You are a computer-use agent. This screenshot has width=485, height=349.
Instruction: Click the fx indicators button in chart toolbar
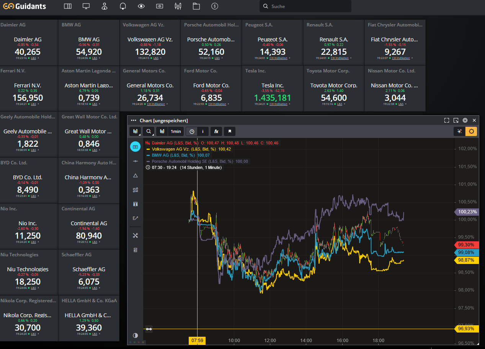click(216, 131)
